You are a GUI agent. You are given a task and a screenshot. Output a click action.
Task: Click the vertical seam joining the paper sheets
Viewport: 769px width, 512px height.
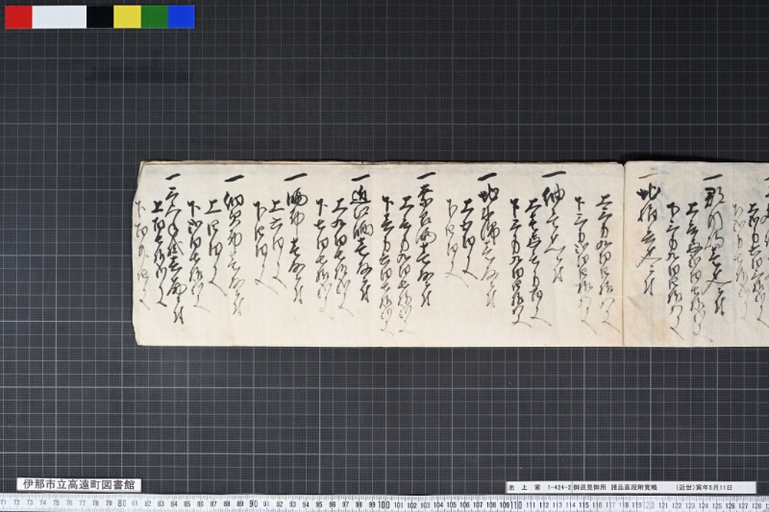click(x=623, y=254)
